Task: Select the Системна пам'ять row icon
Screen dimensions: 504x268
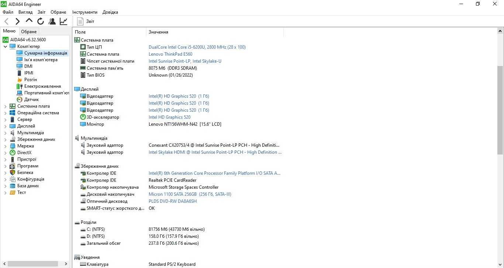Action: [83, 68]
